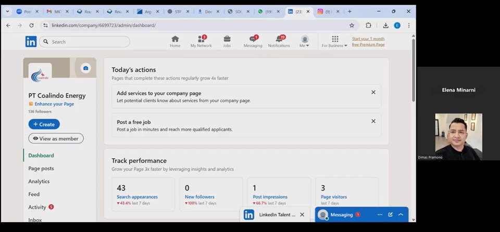Image resolution: width=500 pixels, height=232 pixels.
Task: Click the browser address bar URL
Action: click(x=104, y=25)
